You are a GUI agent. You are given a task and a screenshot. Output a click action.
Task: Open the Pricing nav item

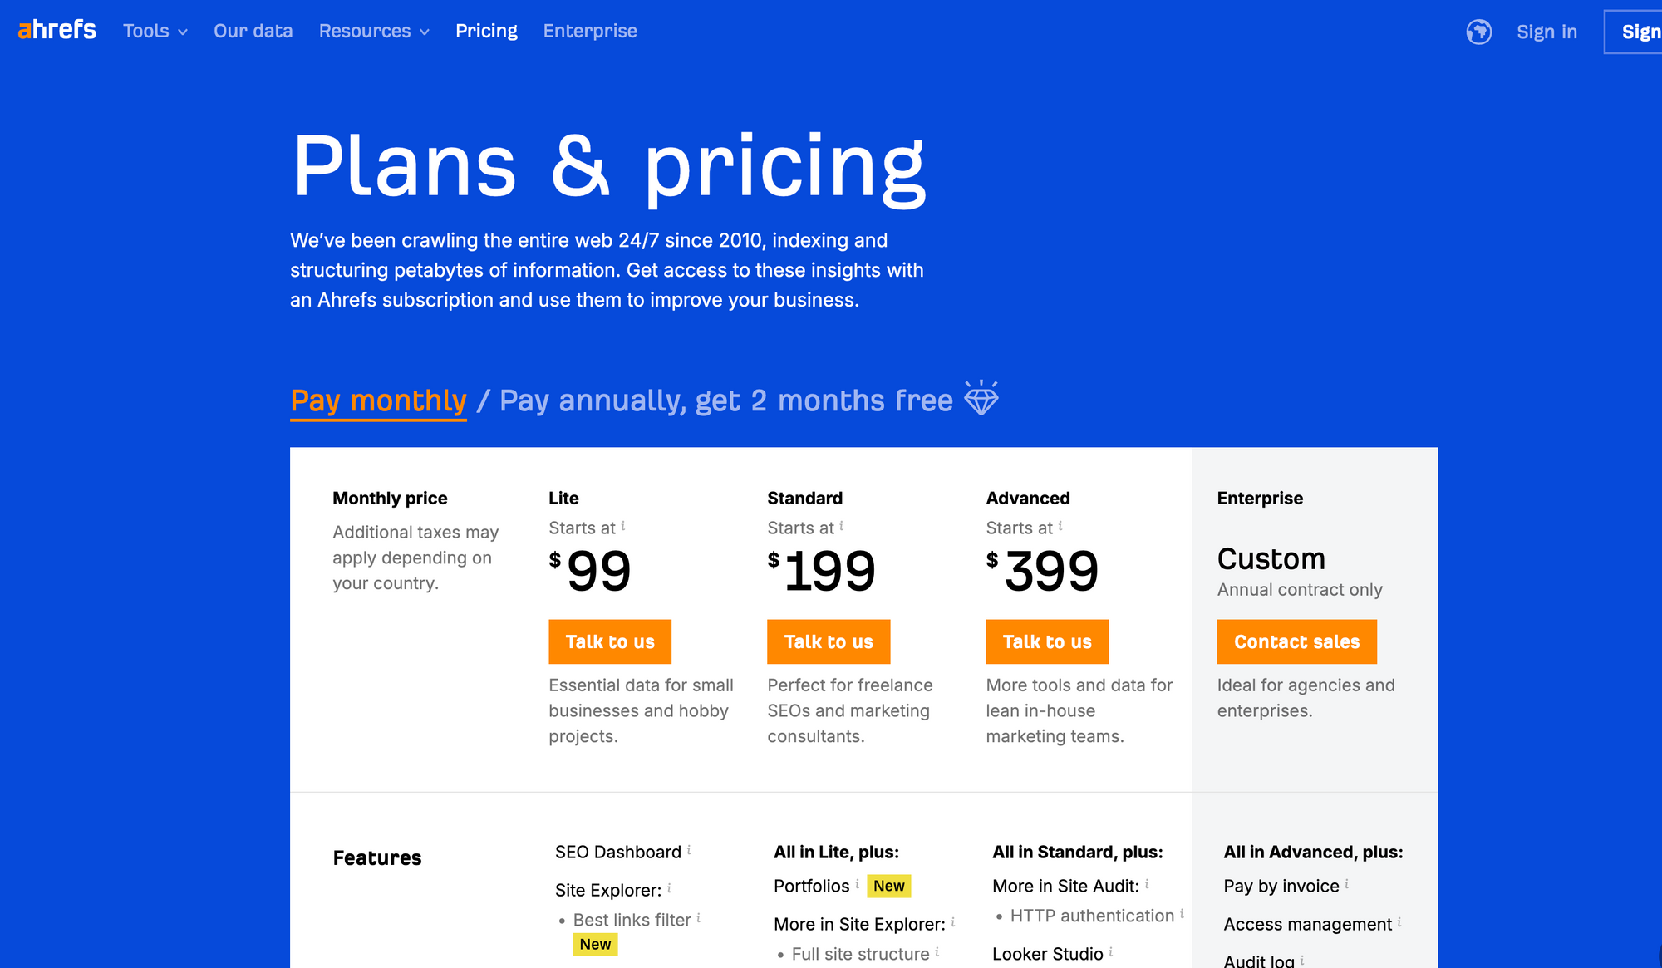[486, 31]
